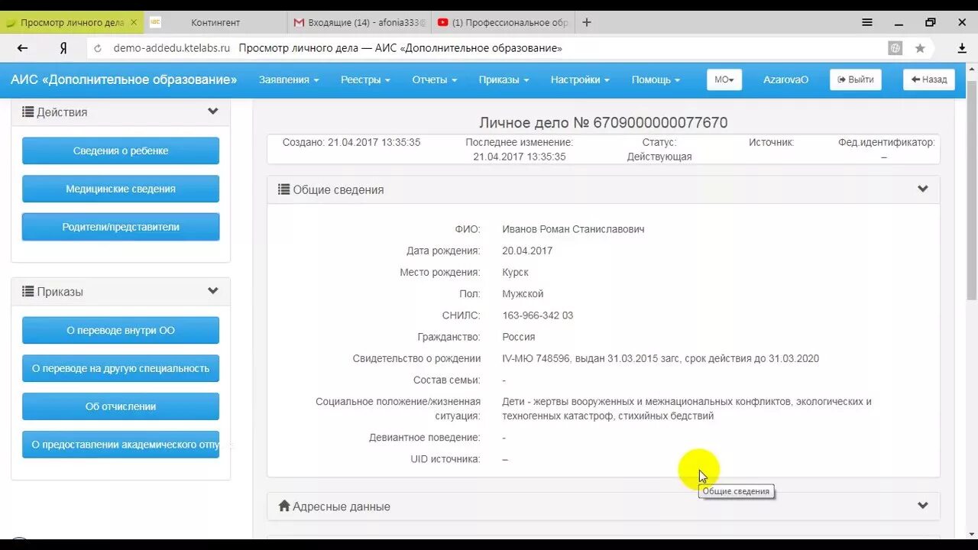This screenshot has width=978, height=550.
Task: Click the Сведения о ребенке button
Action: point(121,150)
